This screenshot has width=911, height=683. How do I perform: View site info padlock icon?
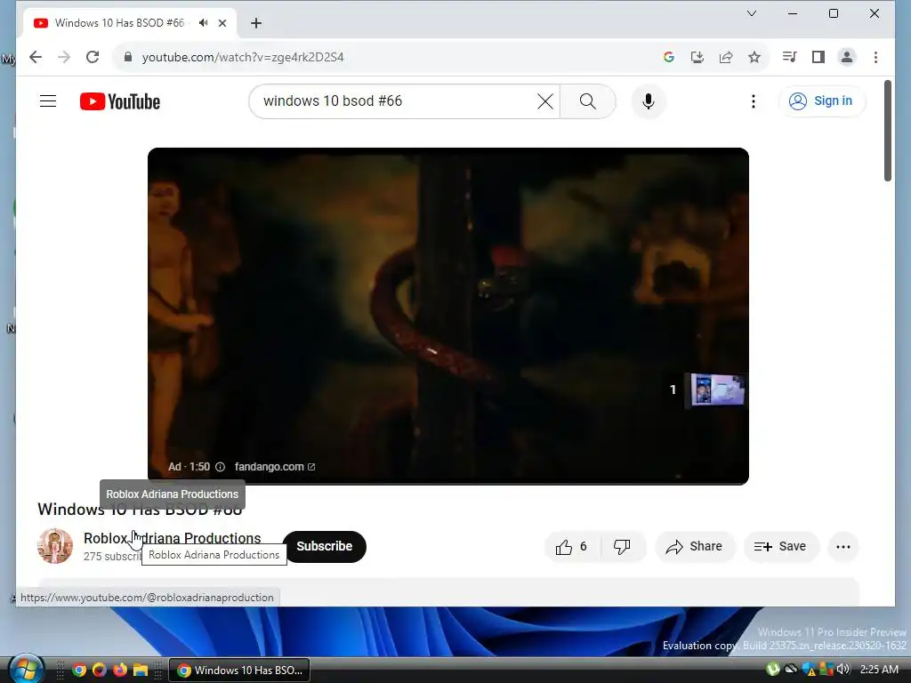point(128,57)
